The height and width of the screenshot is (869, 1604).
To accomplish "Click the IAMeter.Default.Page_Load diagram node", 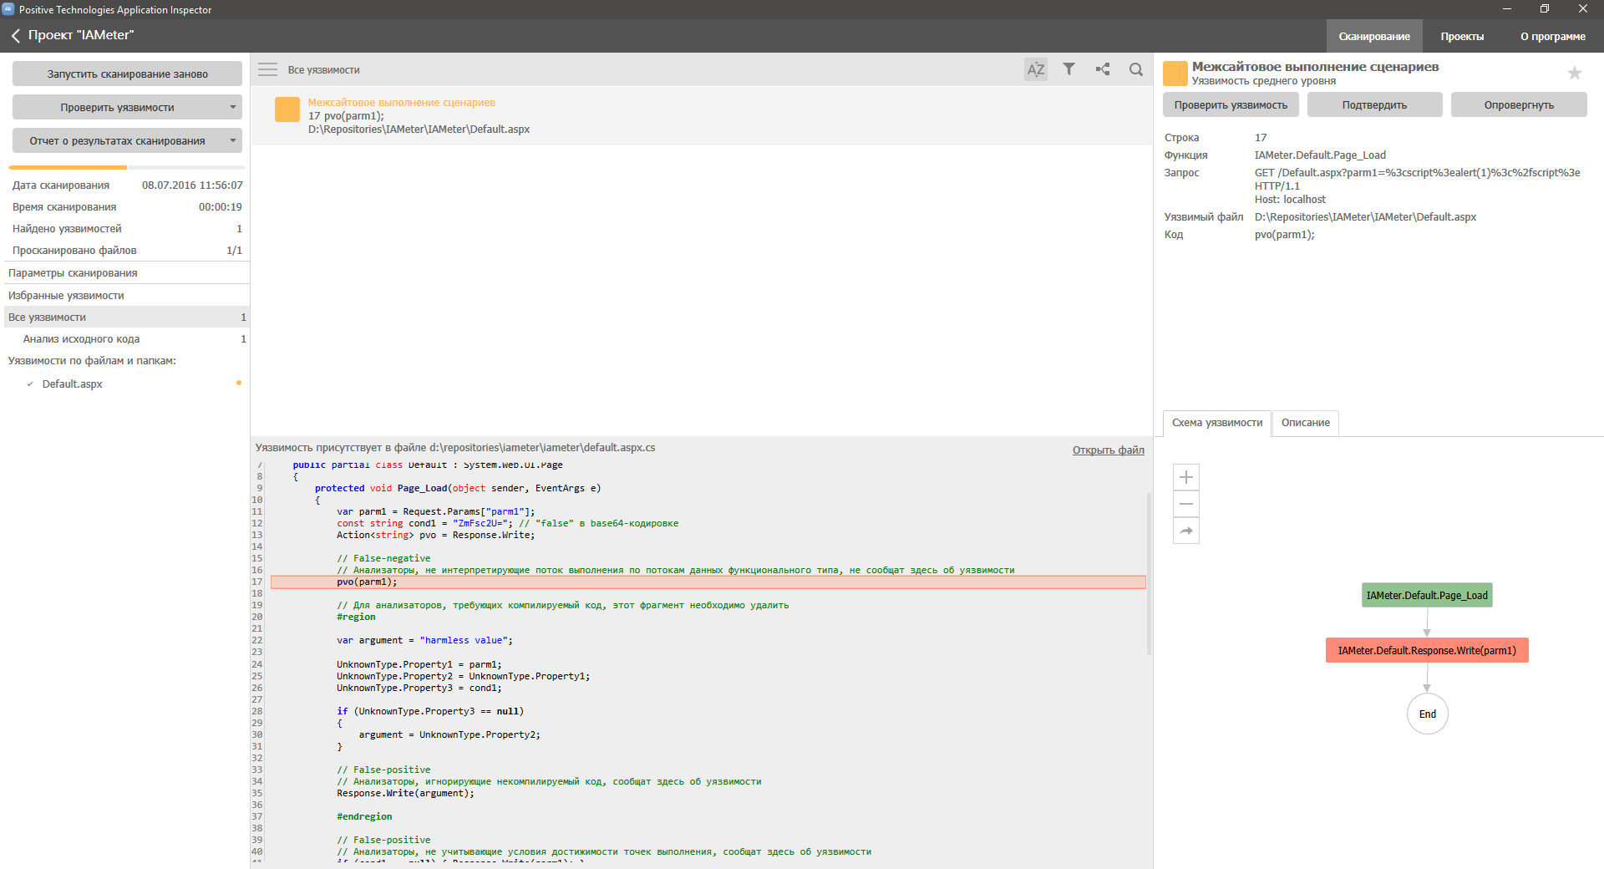I will click(x=1427, y=595).
